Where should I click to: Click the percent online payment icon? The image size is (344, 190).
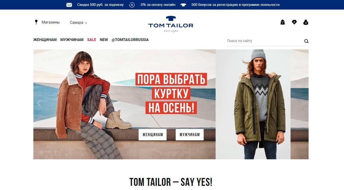point(132,5)
